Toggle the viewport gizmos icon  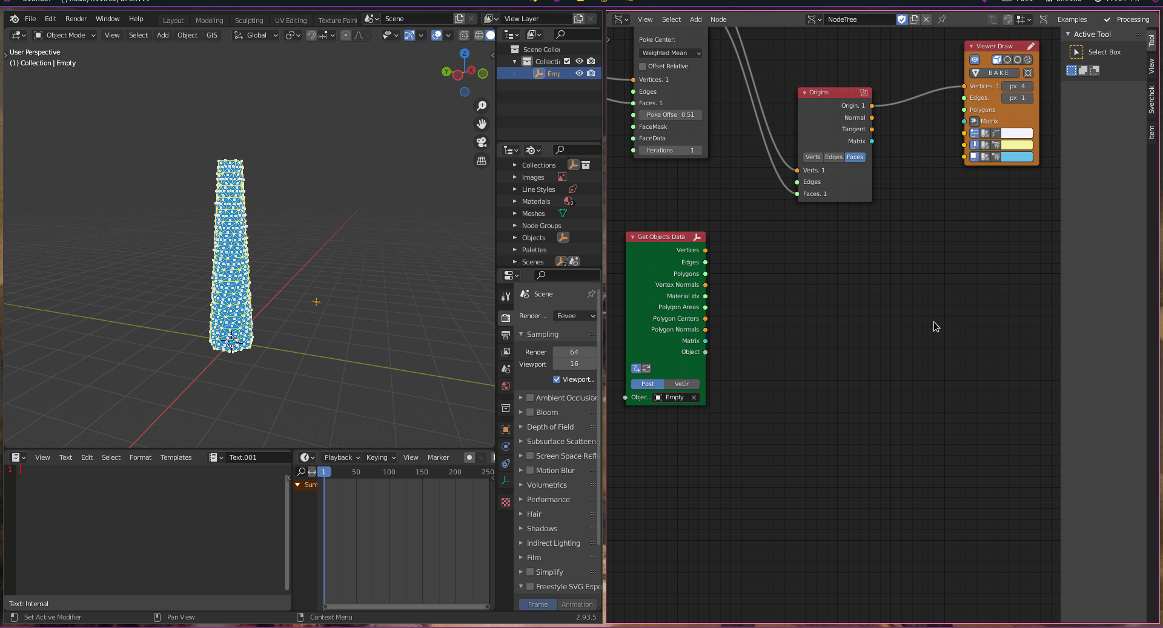click(x=409, y=35)
